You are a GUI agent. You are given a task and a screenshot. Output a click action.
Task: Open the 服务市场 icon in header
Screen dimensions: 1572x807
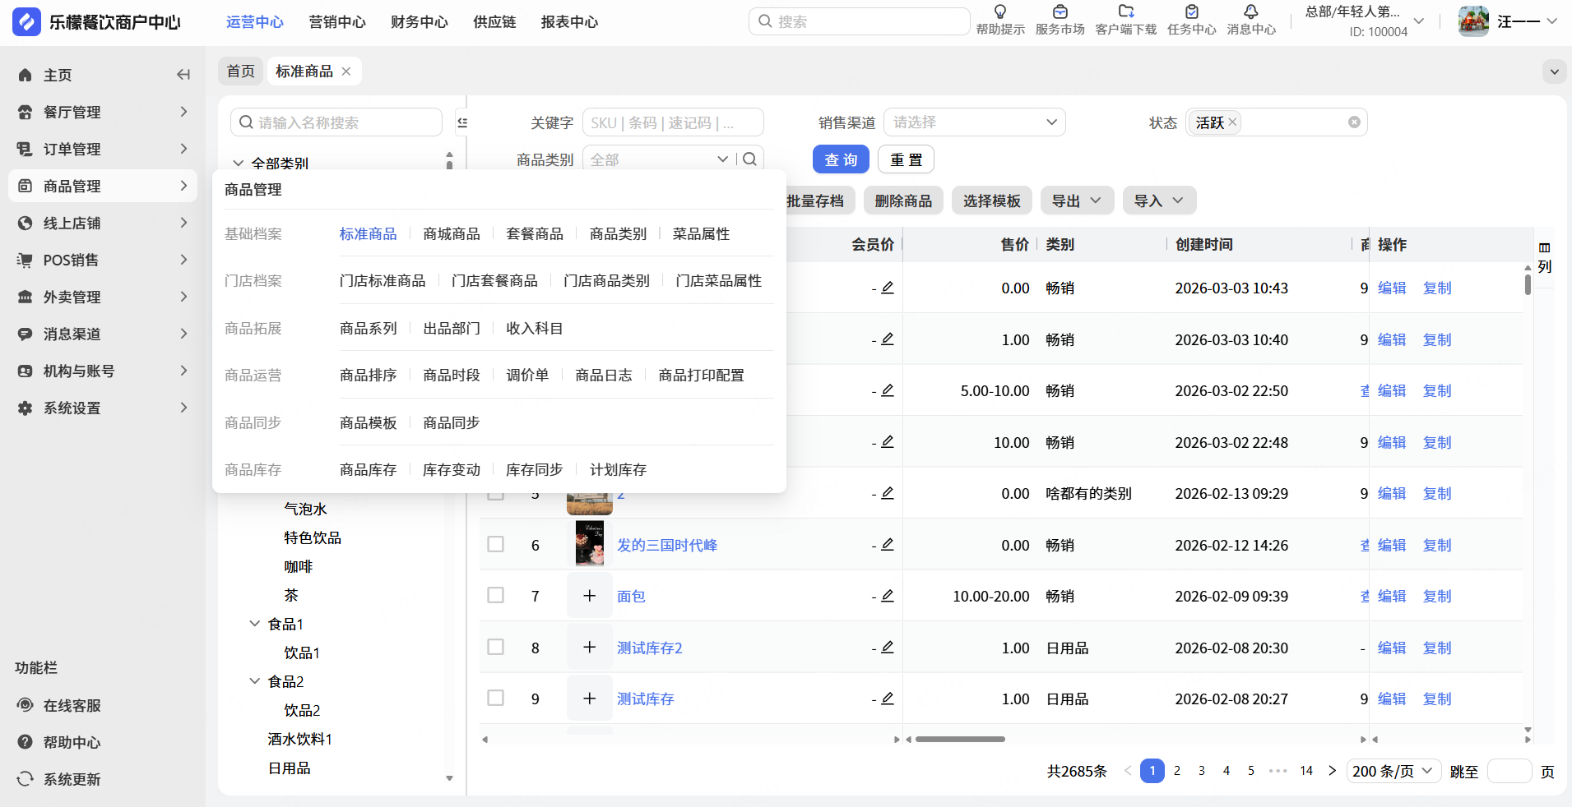click(1060, 12)
